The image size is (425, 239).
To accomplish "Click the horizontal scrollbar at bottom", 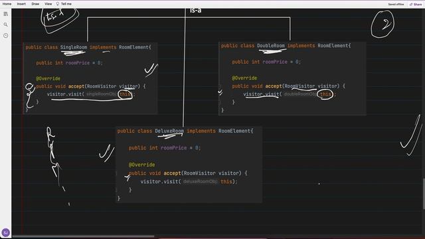I will click(83, 236).
